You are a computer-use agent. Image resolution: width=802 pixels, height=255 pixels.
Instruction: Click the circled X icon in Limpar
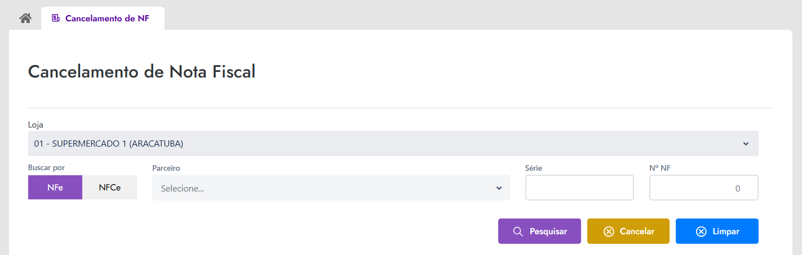pos(701,231)
